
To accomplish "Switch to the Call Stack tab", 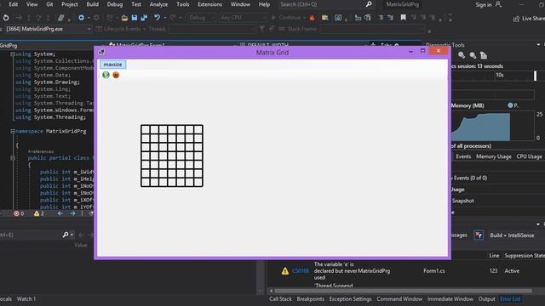I will tap(280, 299).
